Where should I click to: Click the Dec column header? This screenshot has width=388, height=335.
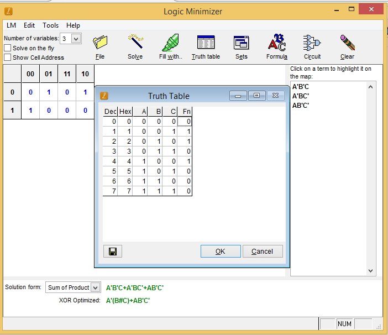coord(110,112)
